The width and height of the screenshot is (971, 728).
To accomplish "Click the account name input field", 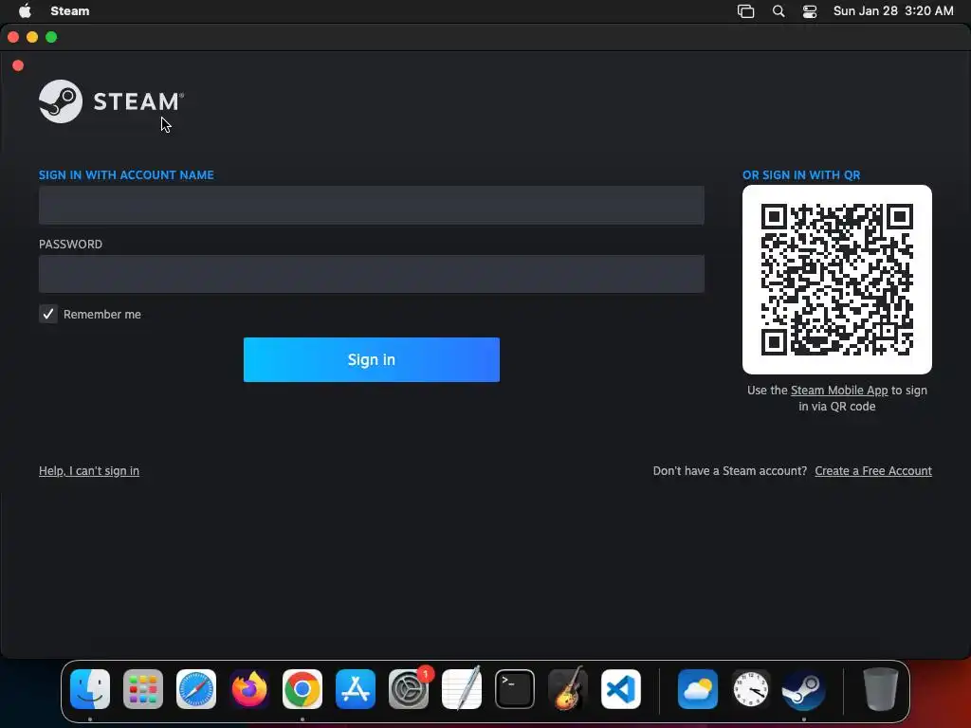I will click(371, 205).
